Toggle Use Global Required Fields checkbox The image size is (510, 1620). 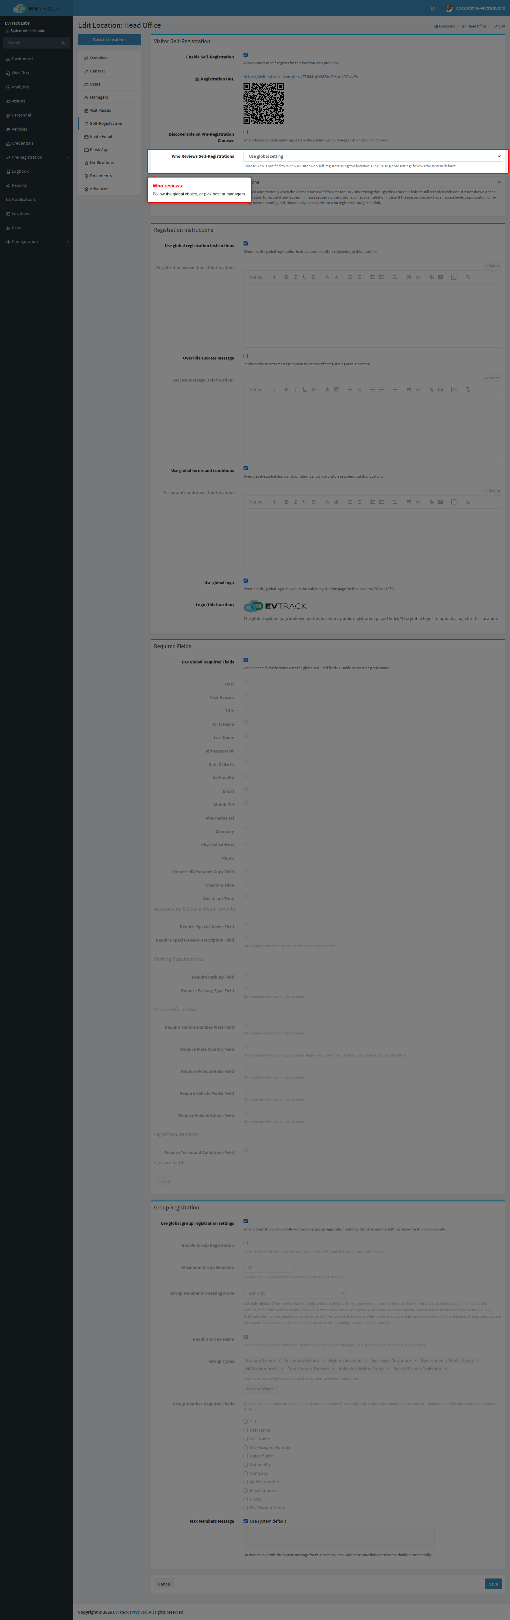click(x=245, y=660)
